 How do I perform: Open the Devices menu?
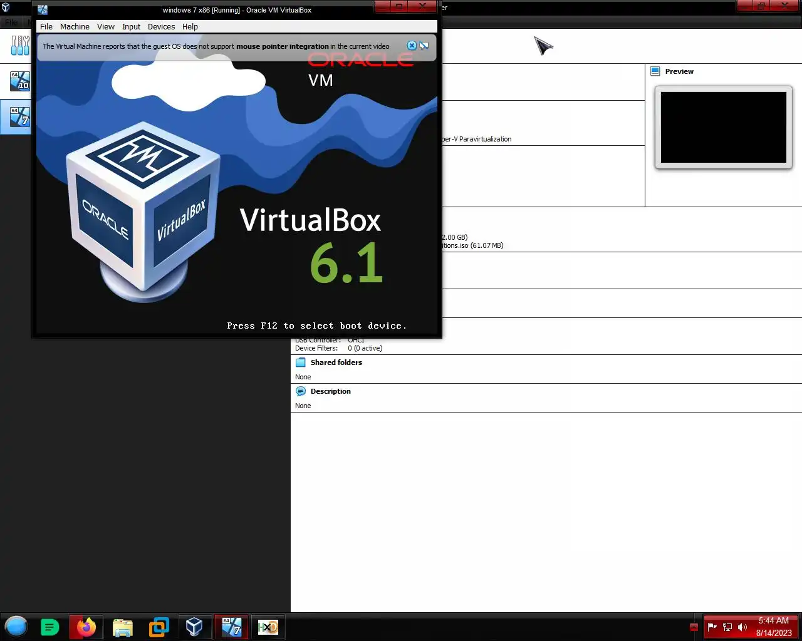point(161,27)
